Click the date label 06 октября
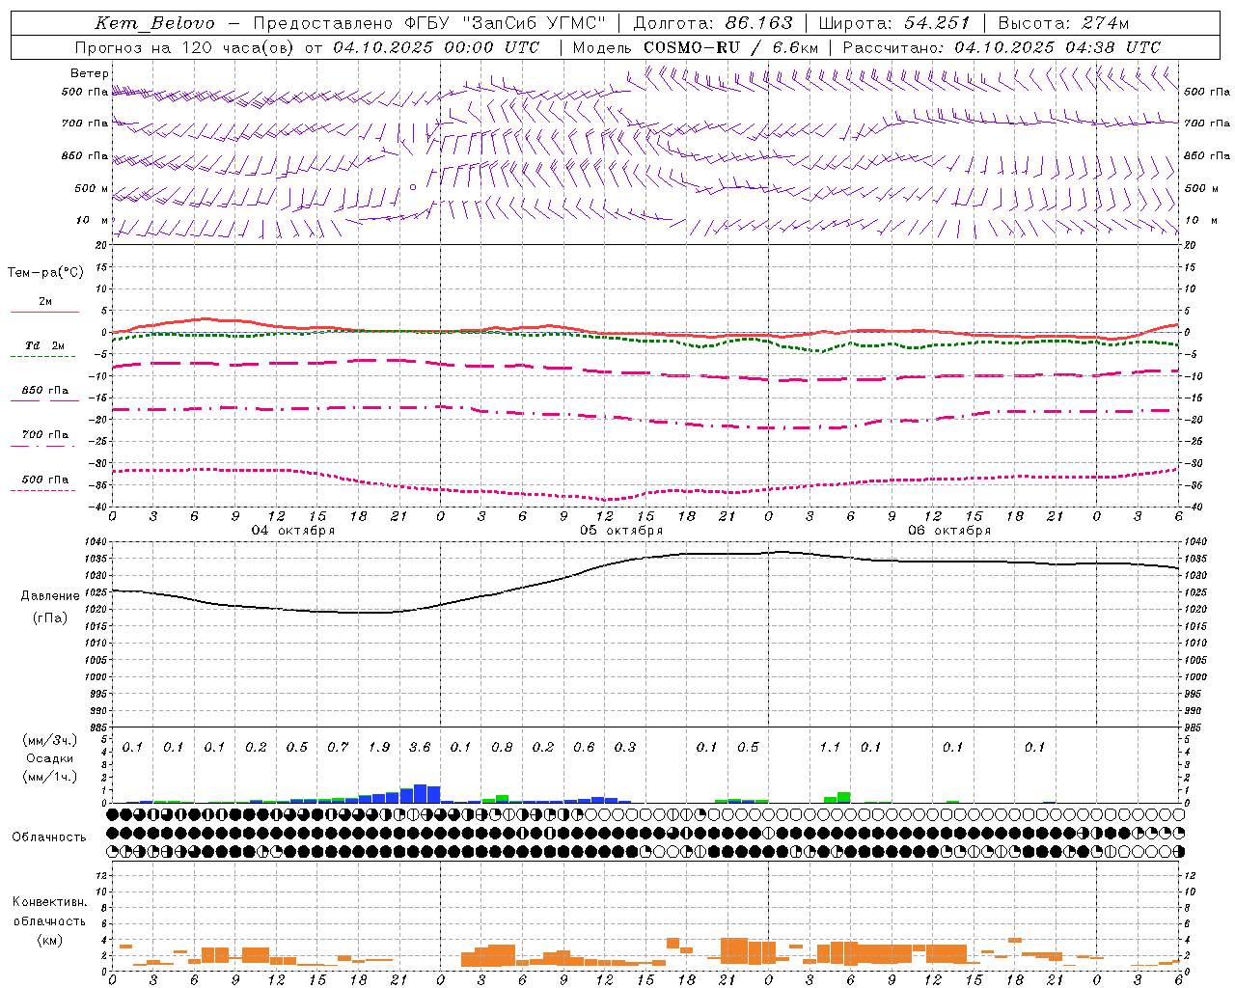This screenshot has height=988, width=1235. click(x=949, y=531)
